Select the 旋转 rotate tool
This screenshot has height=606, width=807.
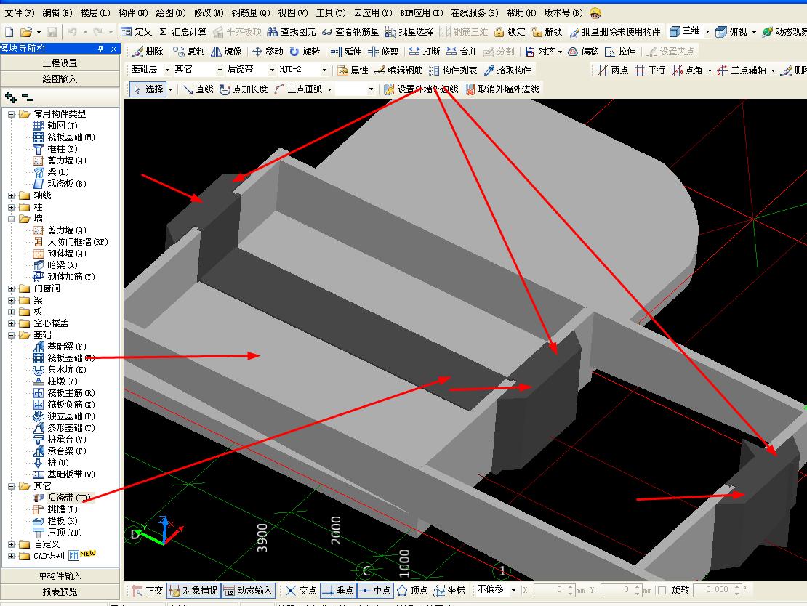[x=305, y=52]
